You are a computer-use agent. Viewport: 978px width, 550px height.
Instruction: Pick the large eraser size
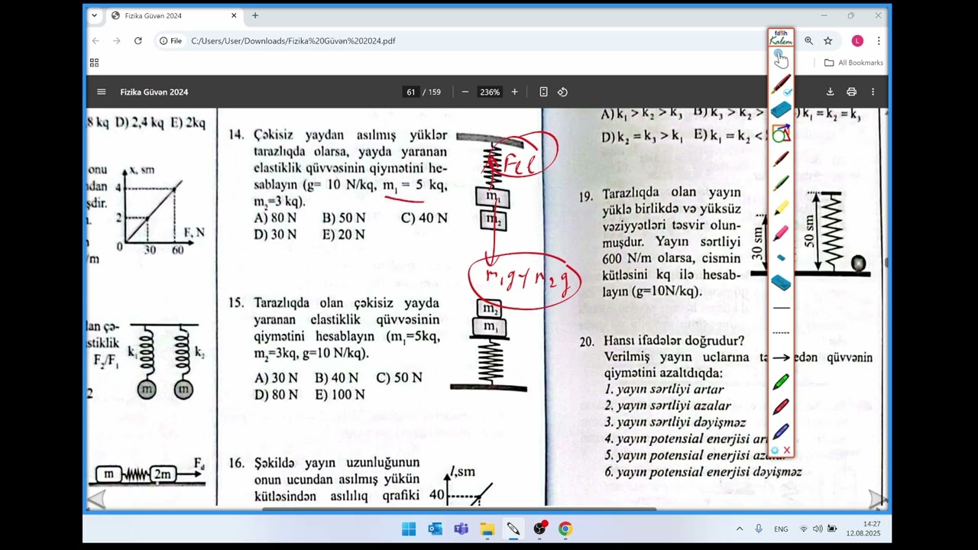pyautogui.click(x=781, y=283)
